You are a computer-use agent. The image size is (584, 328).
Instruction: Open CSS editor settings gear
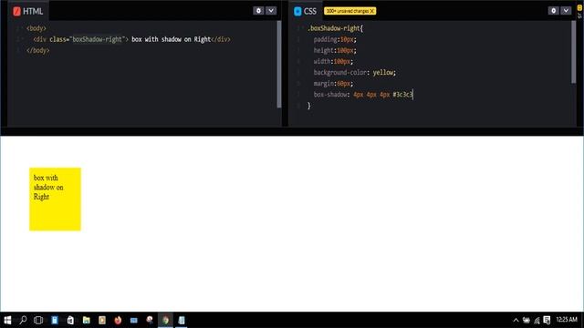(x=554, y=11)
